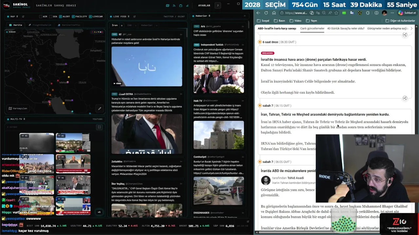Open the Sosyal bookmarks folder

pos(263,21)
